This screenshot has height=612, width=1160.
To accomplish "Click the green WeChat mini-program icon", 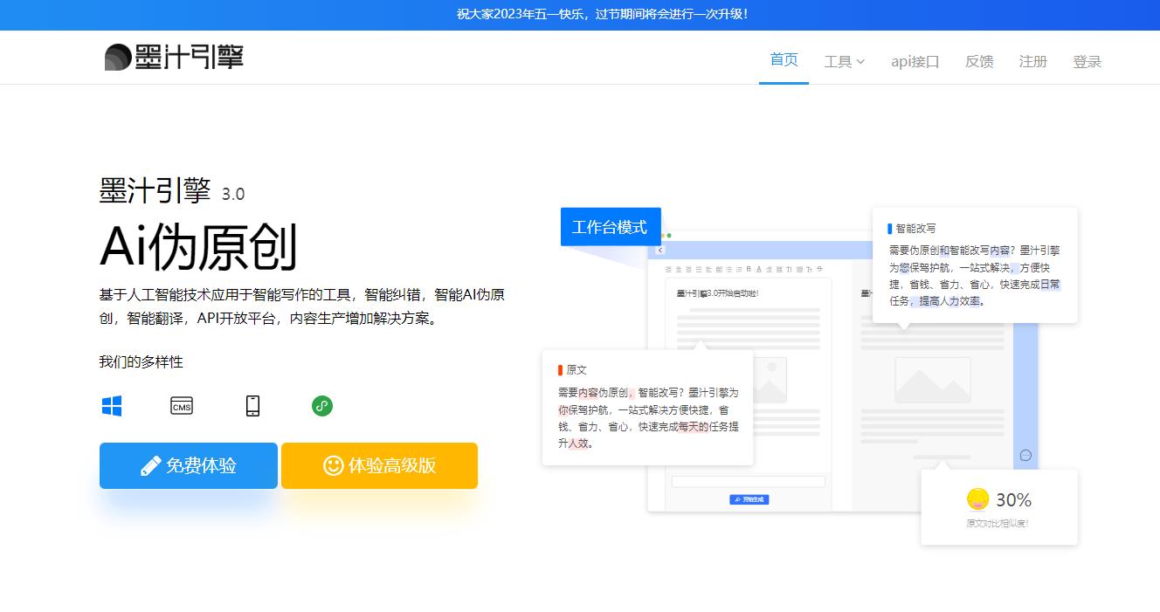I will click(321, 404).
